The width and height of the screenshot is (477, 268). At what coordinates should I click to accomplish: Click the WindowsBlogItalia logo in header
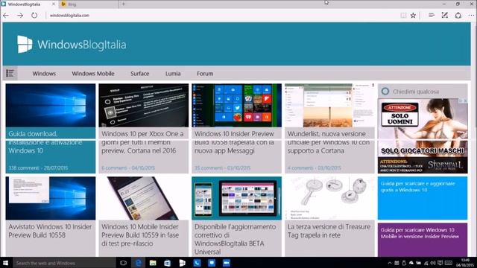(x=72, y=45)
